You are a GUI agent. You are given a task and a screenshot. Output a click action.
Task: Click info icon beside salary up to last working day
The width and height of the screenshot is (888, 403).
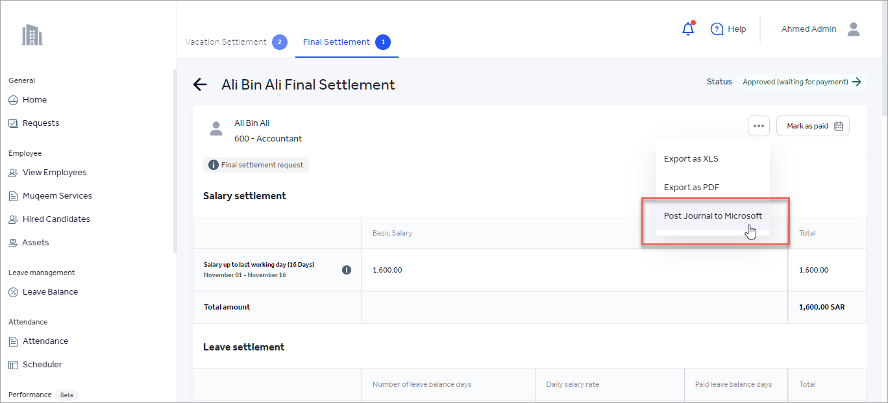347,270
